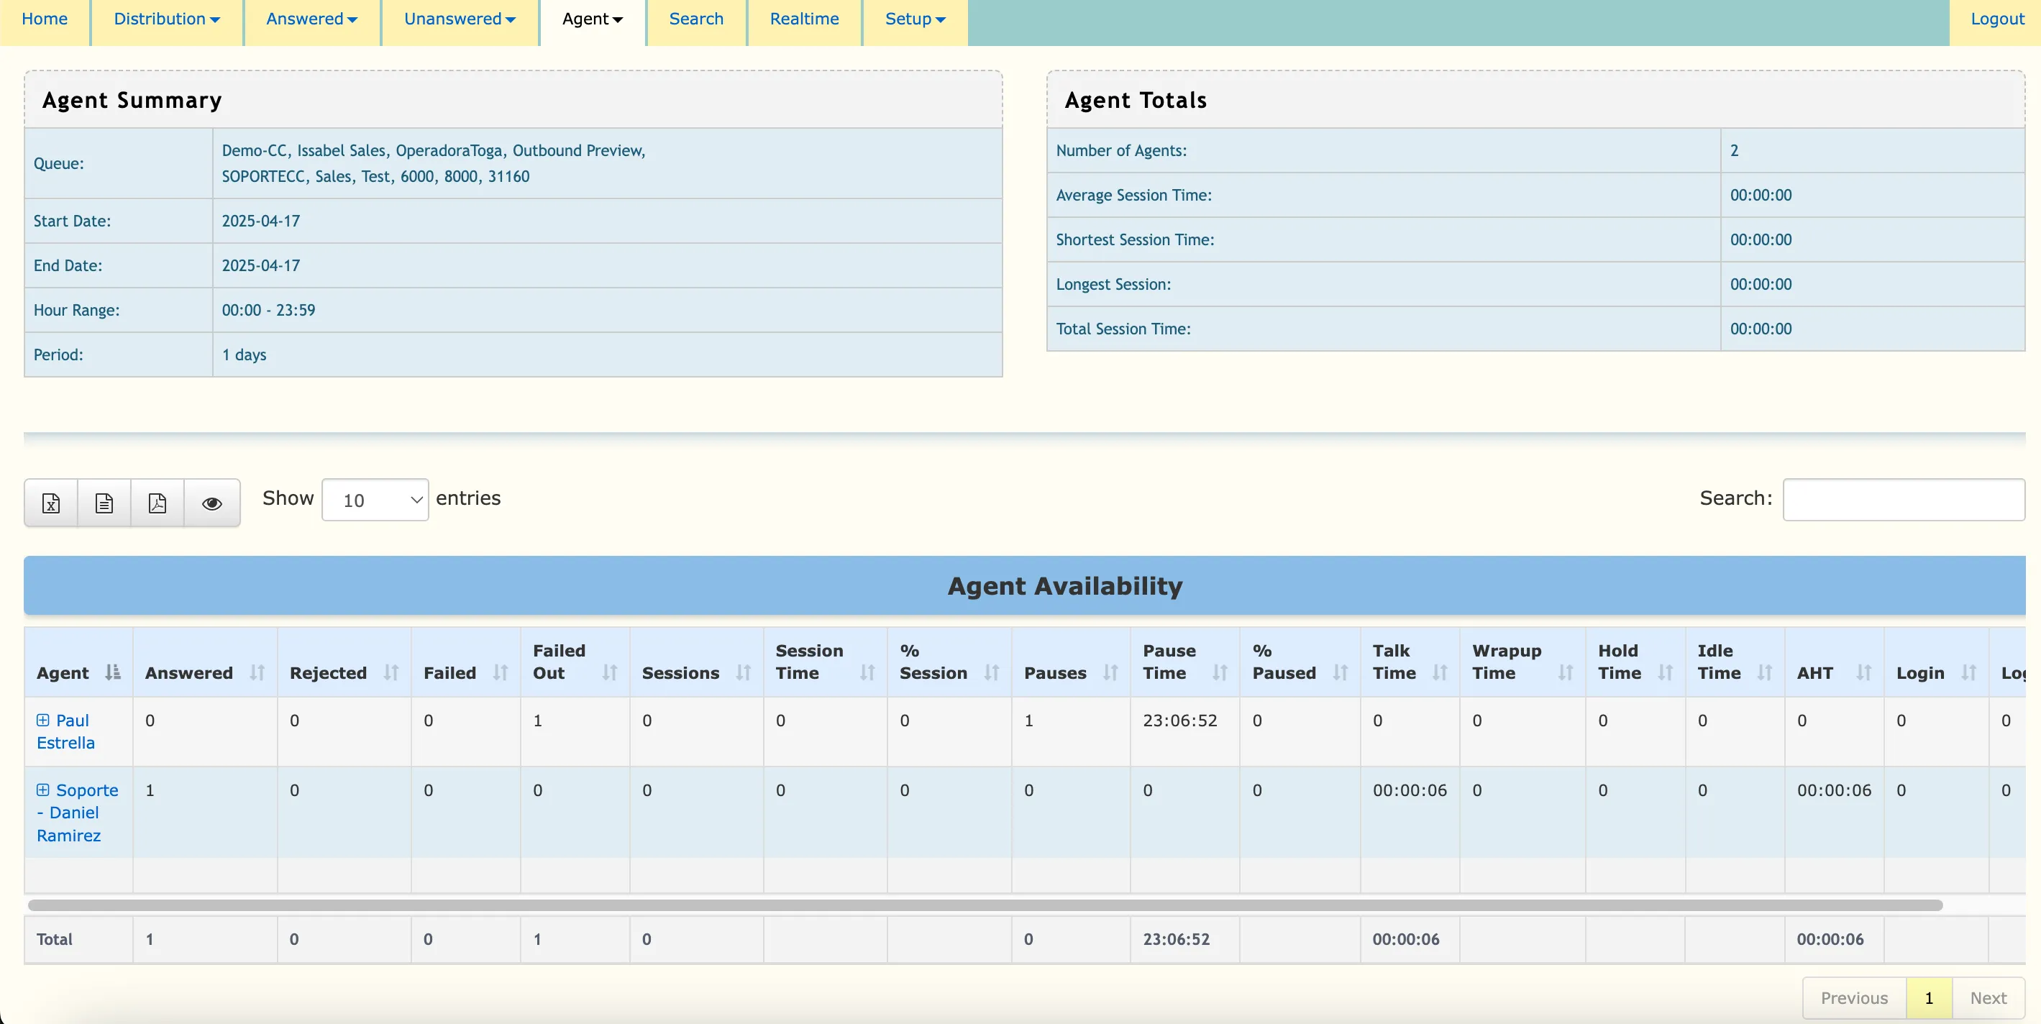2041x1024 pixels.
Task: Expand the Soporte - Daniel Ramirez row
Action: tap(44, 790)
